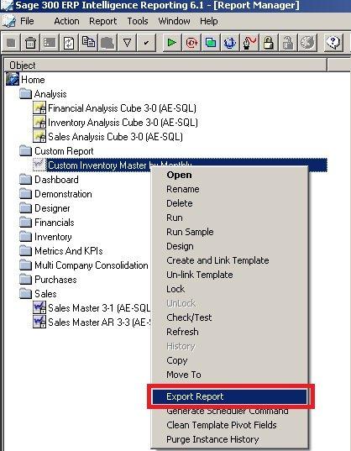Click the Custom Inventory Master report icon

(x=39, y=165)
